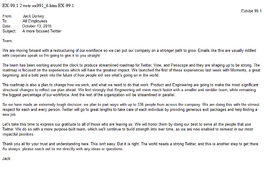Click the subject text 'A more focused Twitter'
This screenshot has height=170, width=264.
click(x=42, y=31)
